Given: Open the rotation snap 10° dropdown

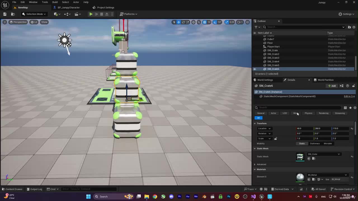Looking at the screenshot, I should pyautogui.click(x=220, y=22).
